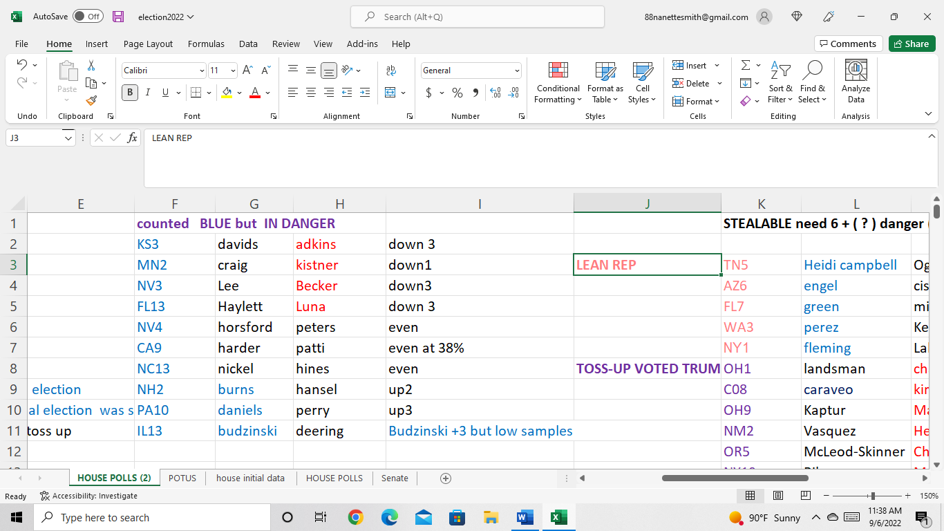Expand the General number format dropdown

click(x=517, y=71)
